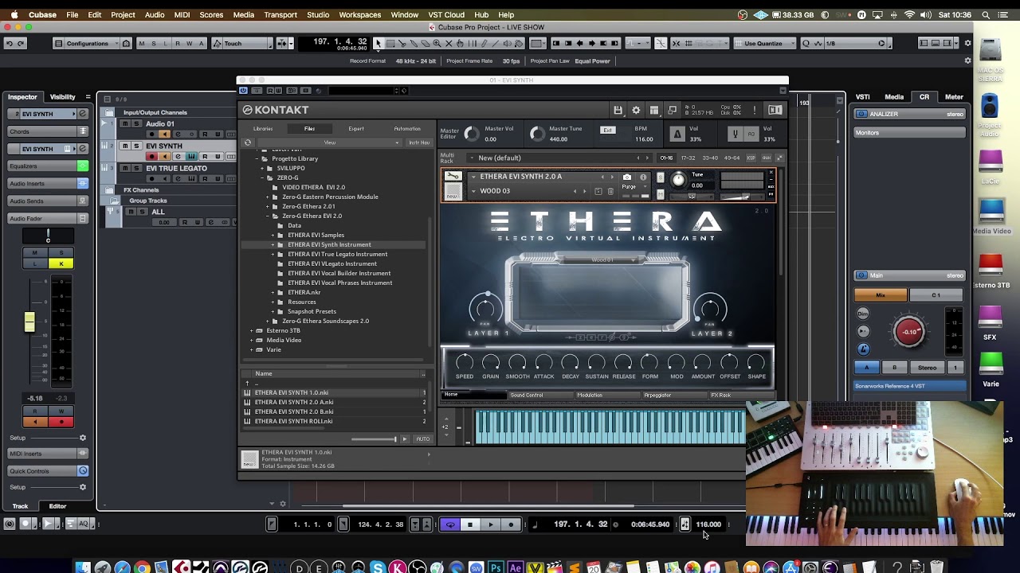Toggle record enable on EVI SYNTH track
The height and width of the screenshot is (573, 1020).
click(151, 157)
